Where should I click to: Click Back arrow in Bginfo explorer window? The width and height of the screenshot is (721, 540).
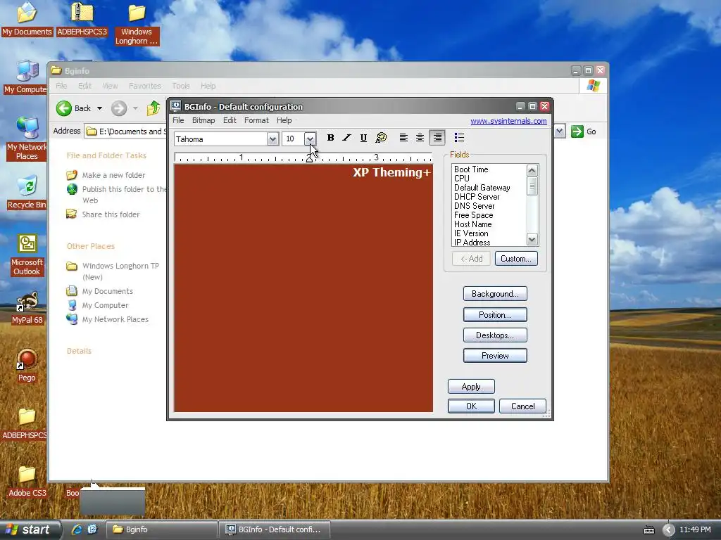[64, 108]
